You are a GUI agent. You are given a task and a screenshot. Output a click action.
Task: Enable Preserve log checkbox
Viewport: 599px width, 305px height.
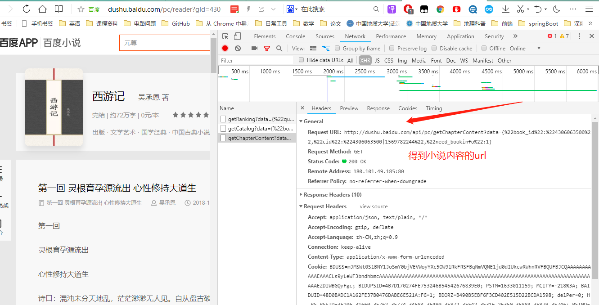[x=392, y=48]
